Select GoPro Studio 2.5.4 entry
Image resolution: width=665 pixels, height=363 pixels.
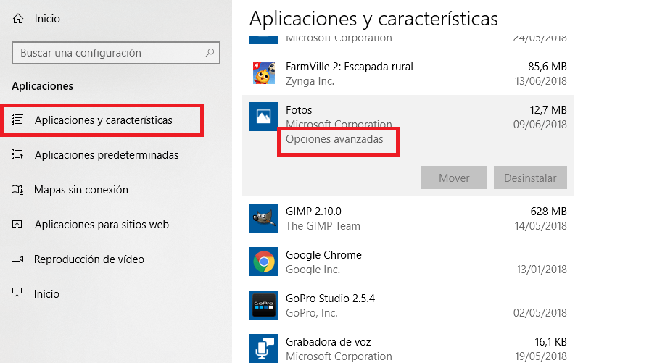click(x=330, y=299)
